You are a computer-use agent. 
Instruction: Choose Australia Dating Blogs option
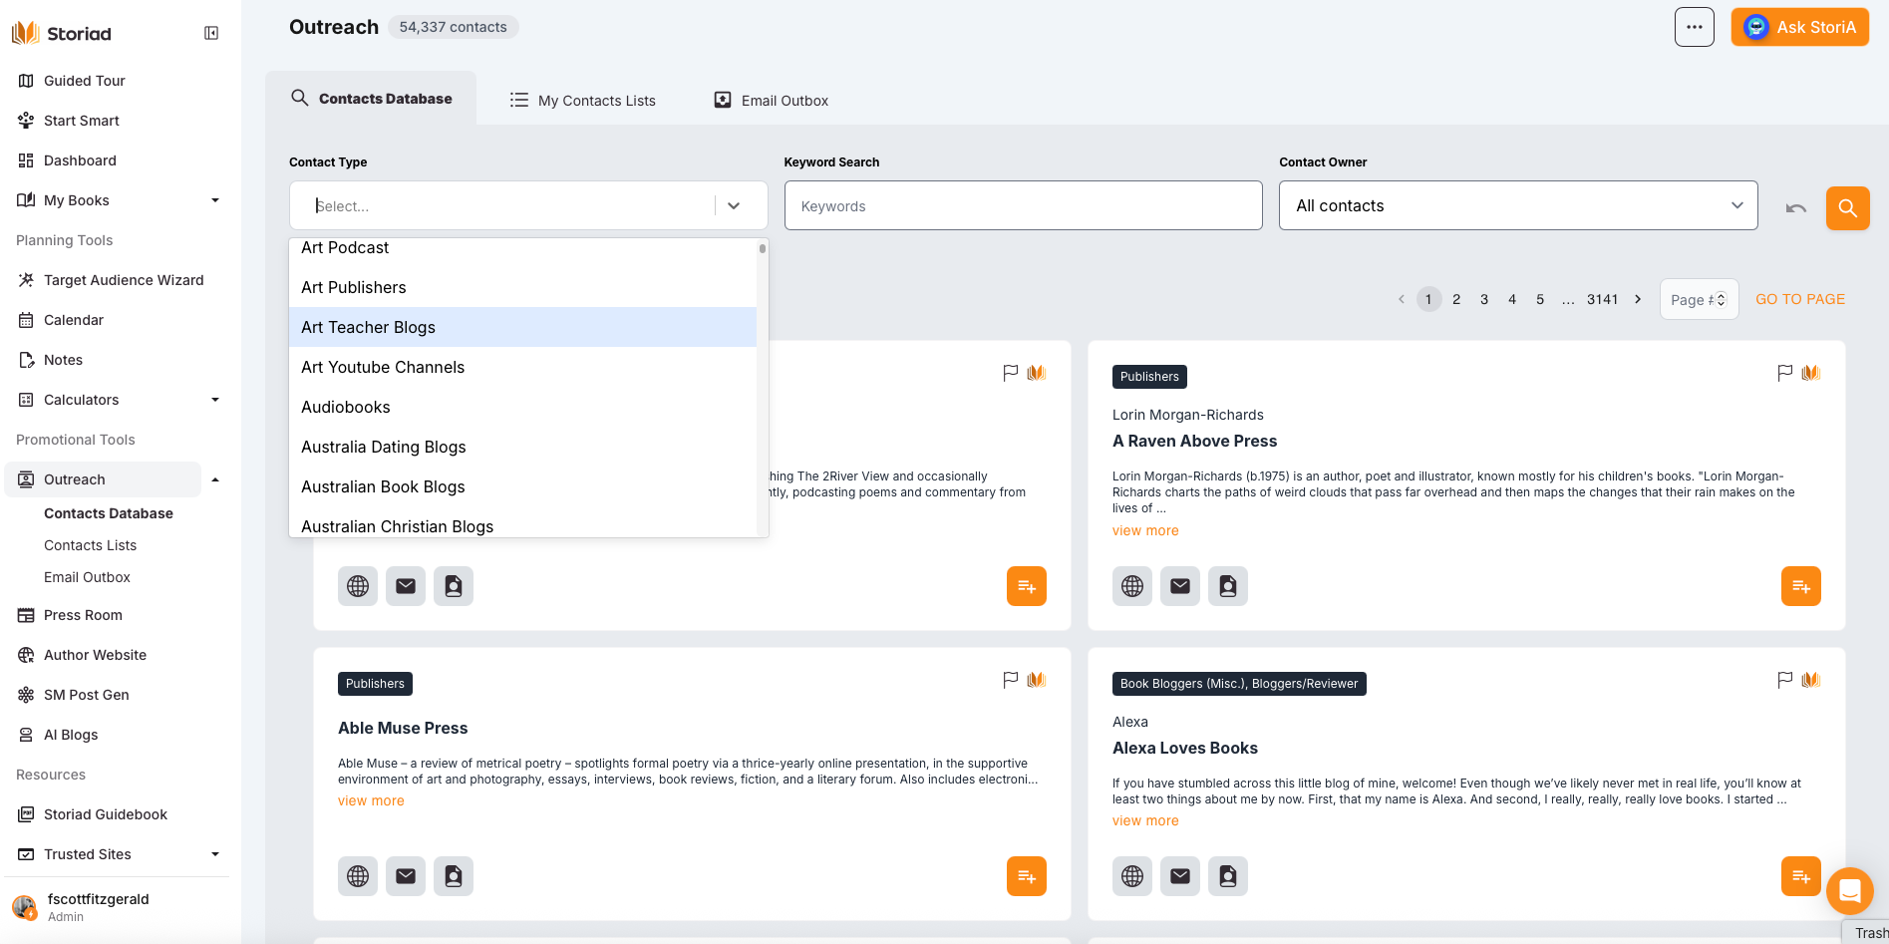click(522, 447)
